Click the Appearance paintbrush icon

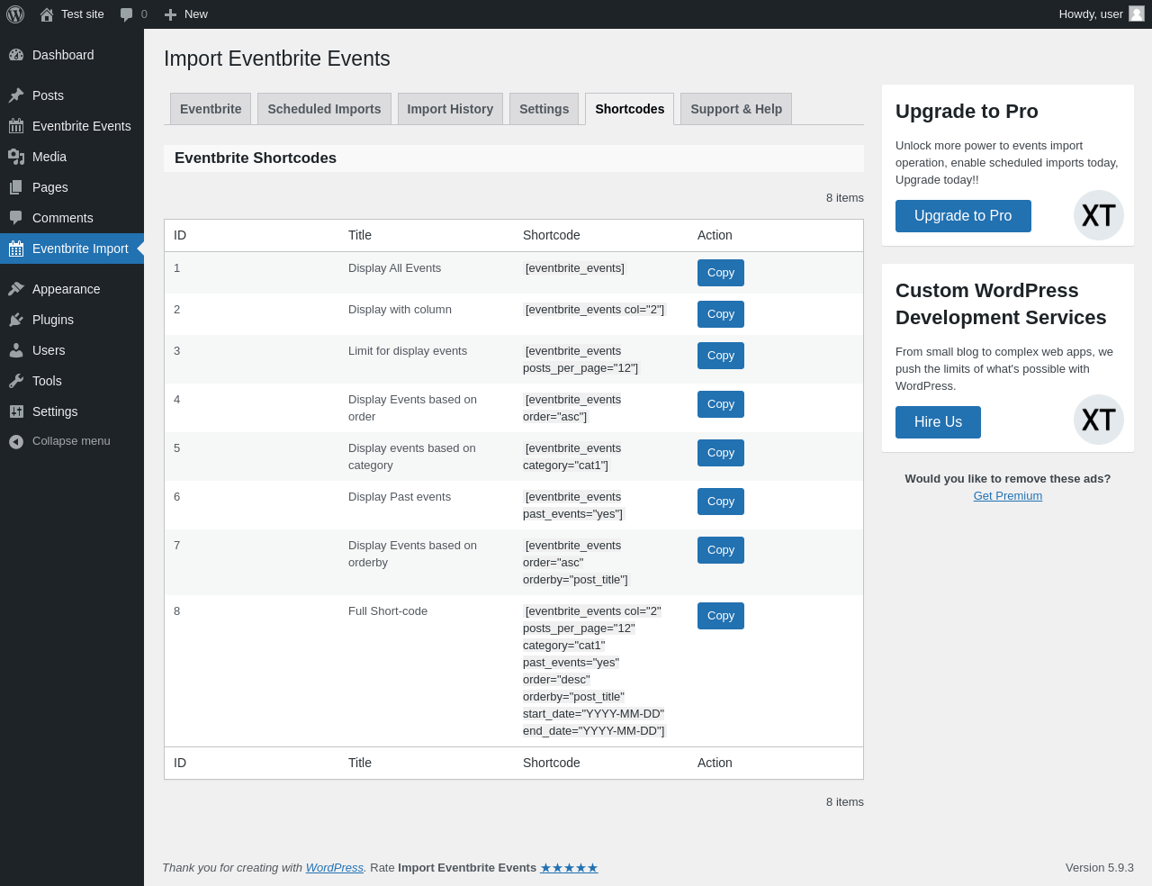click(x=16, y=289)
